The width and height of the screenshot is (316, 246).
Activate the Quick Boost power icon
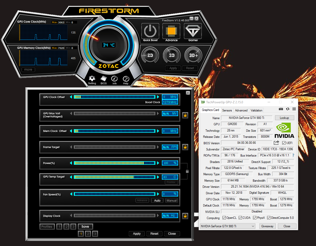tap(150, 31)
